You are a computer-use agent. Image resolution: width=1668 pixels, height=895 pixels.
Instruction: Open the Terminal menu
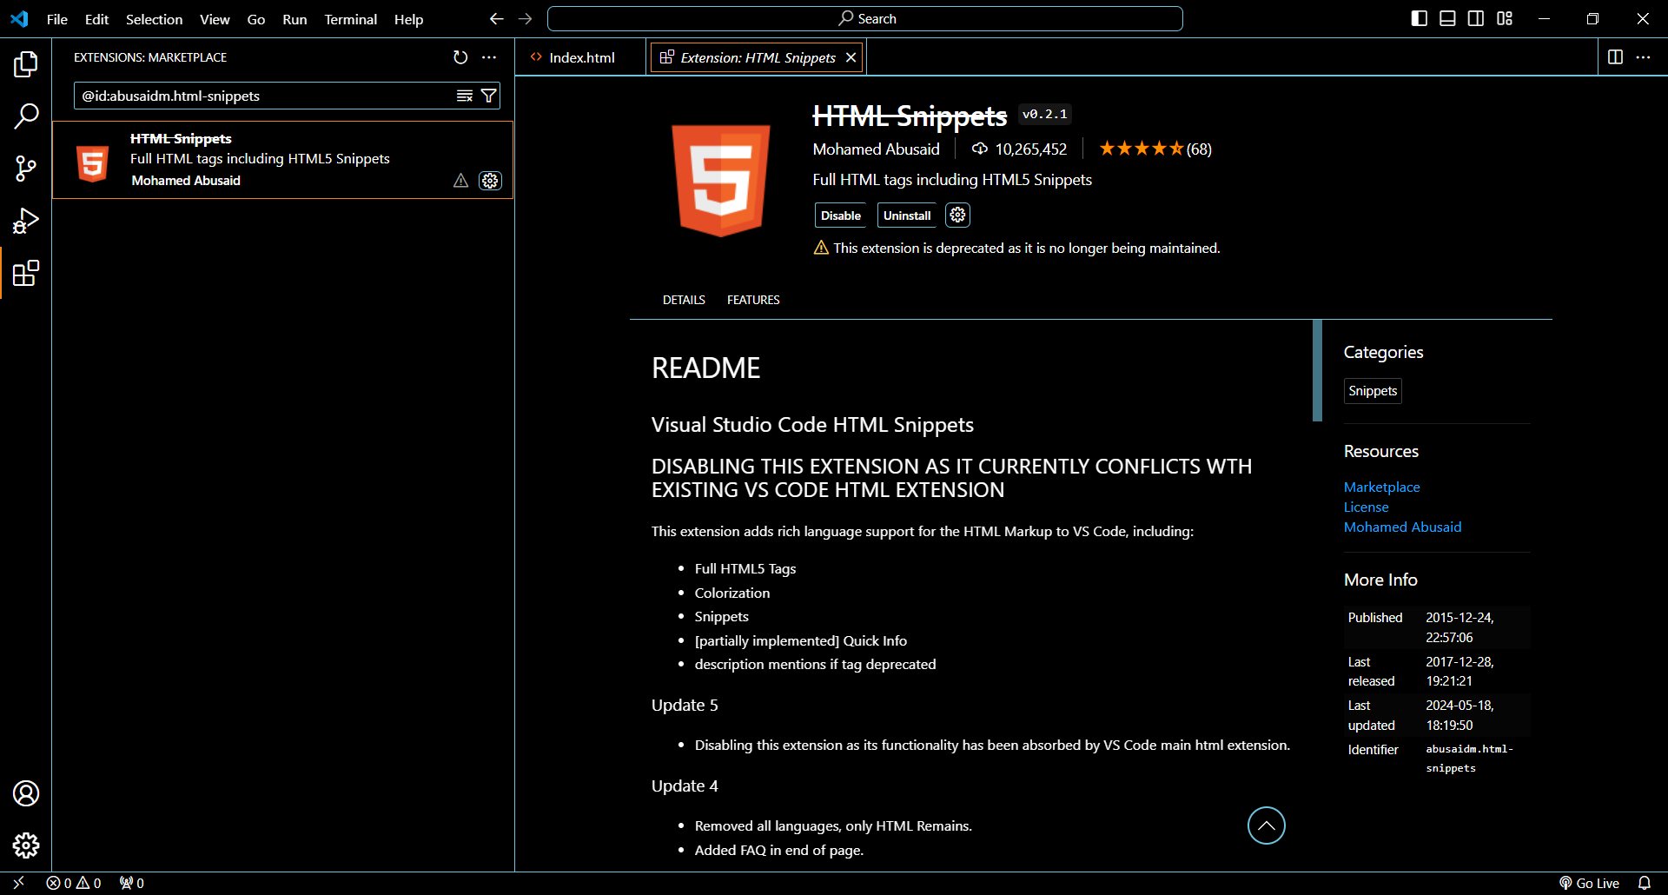tap(351, 19)
